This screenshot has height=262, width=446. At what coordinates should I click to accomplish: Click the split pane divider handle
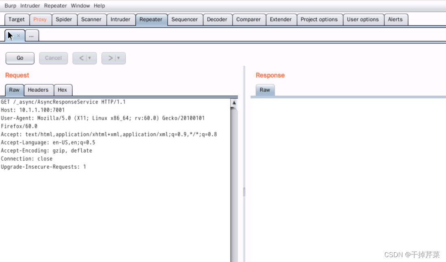[x=244, y=192]
